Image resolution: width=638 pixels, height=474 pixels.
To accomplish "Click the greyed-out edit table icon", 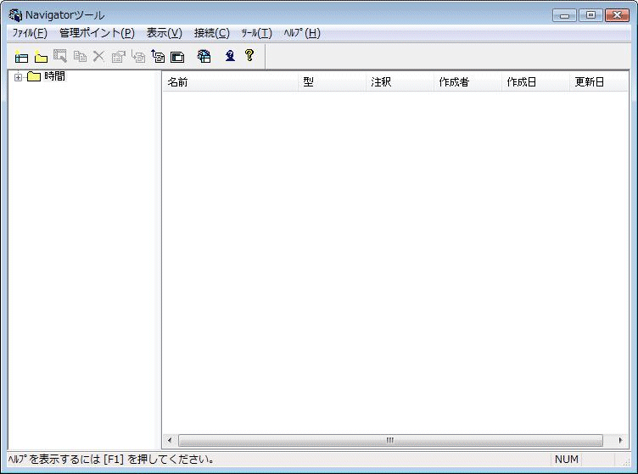I will tap(60, 56).
